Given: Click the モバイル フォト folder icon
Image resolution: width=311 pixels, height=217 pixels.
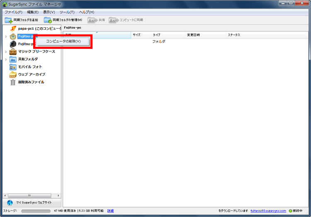Looking at the screenshot, I should [x=13, y=67].
